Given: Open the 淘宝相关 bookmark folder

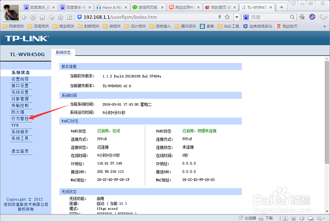Looking at the screenshot, I should click(63, 26).
